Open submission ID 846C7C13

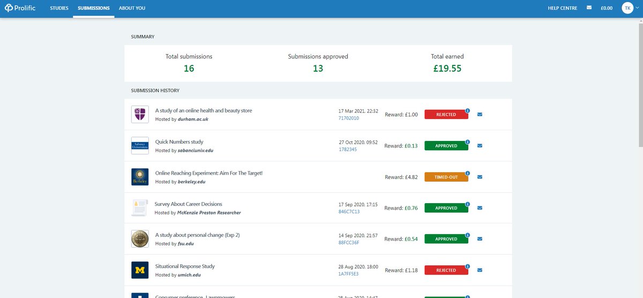(x=349, y=212)
